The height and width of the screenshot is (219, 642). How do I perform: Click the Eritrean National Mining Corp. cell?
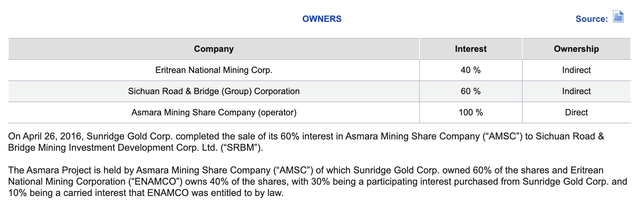coord(214,70)
